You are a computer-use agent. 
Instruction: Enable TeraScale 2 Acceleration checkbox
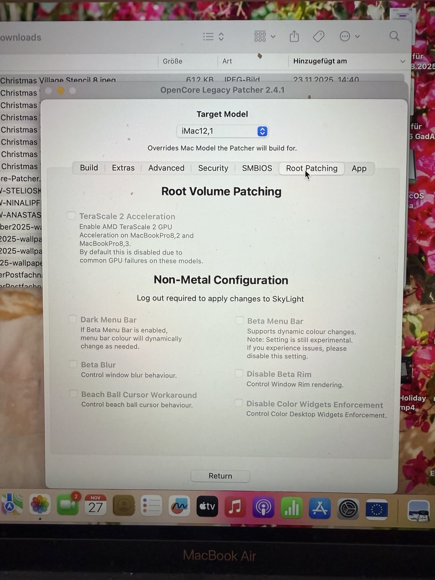click(71, 216)
